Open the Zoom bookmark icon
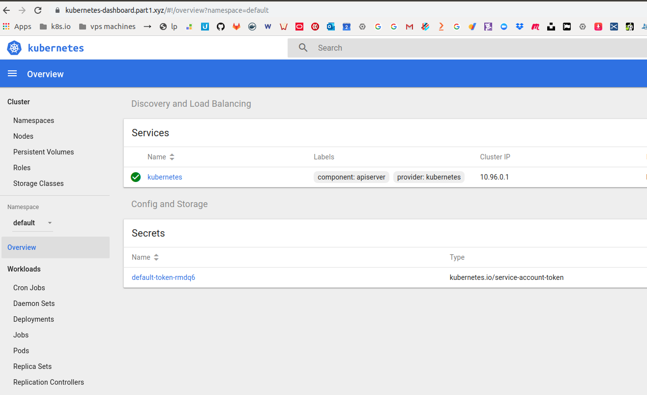Viewport: 647px width, 395px height. coord(504,27)
